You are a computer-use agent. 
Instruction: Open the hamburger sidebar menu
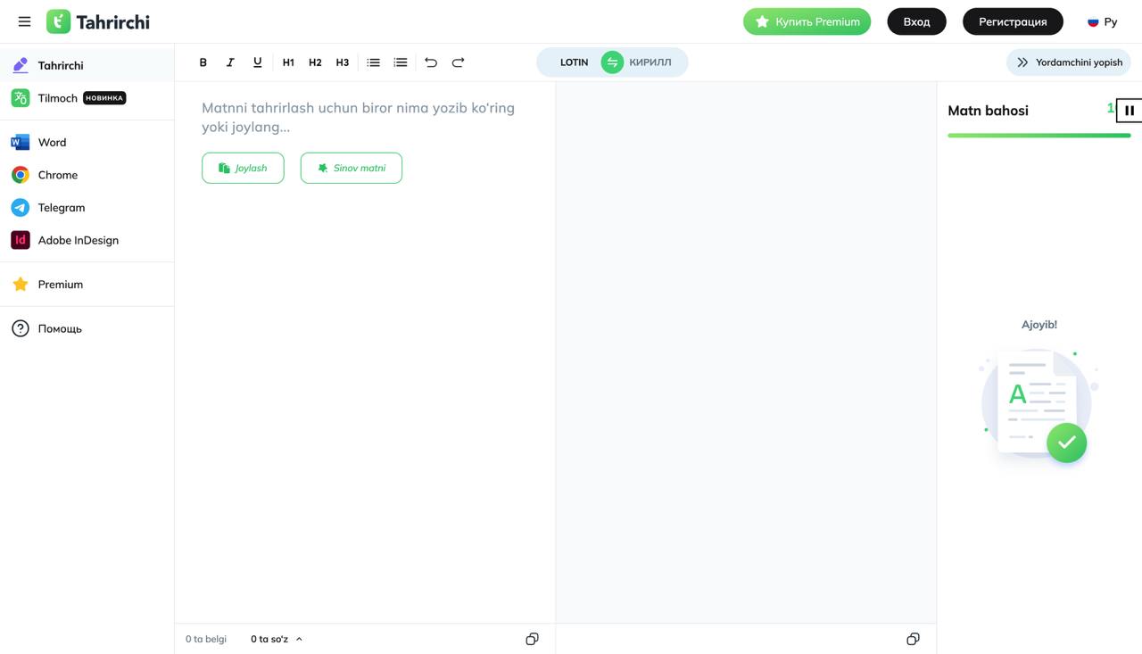tap(24, 21)
